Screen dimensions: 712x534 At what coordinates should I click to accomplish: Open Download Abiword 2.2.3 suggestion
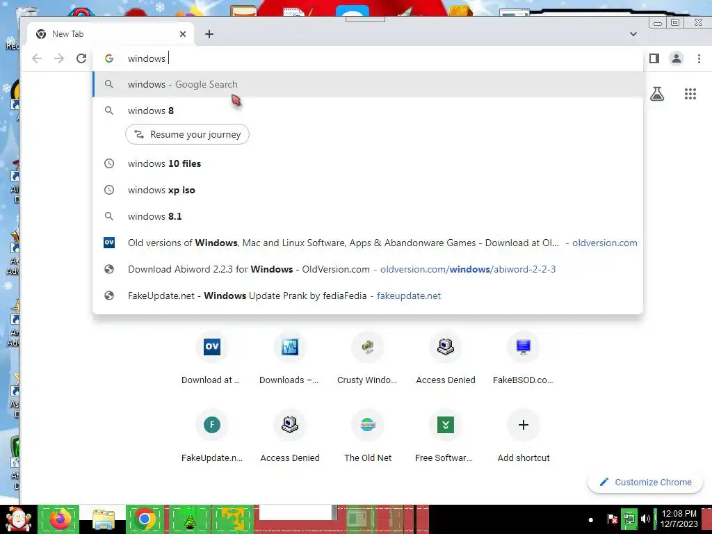[x=368, y=269]
